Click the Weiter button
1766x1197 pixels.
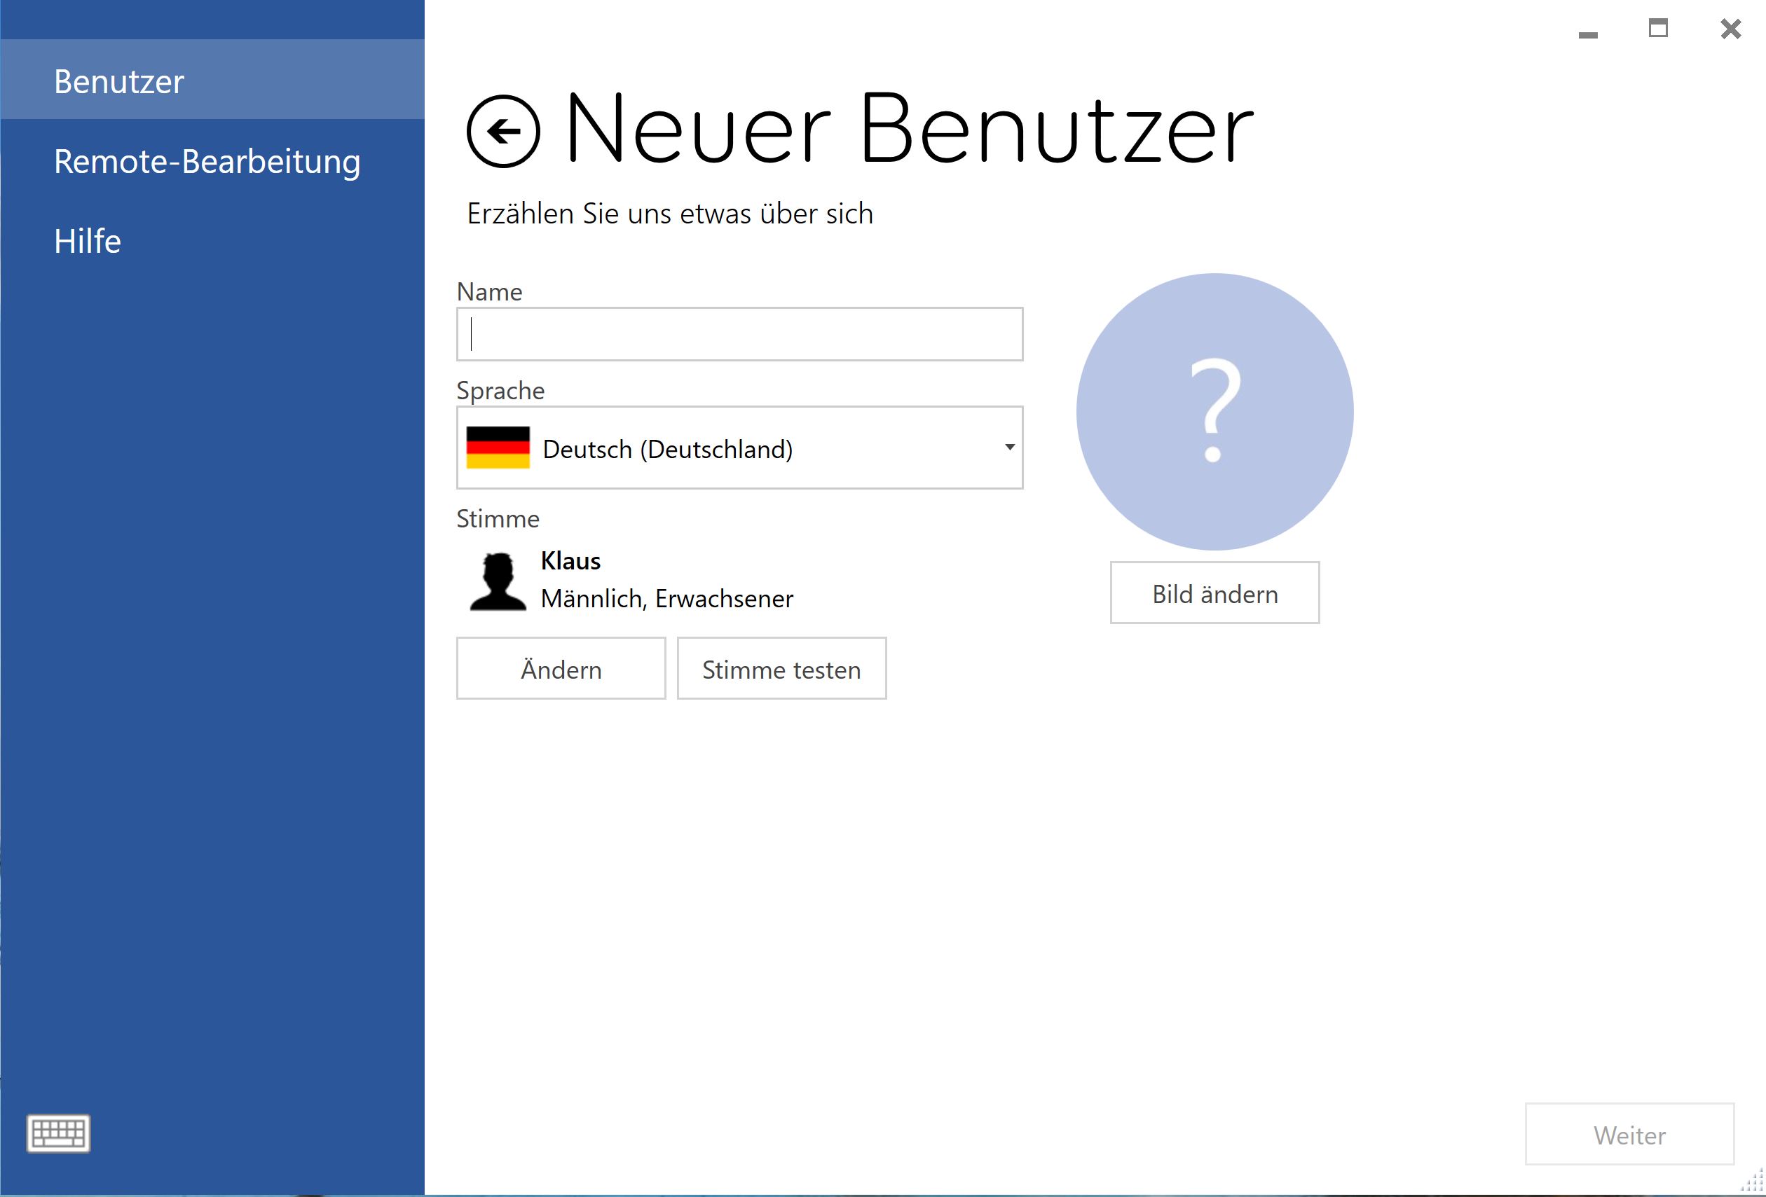click(x=1629, y=1135)
